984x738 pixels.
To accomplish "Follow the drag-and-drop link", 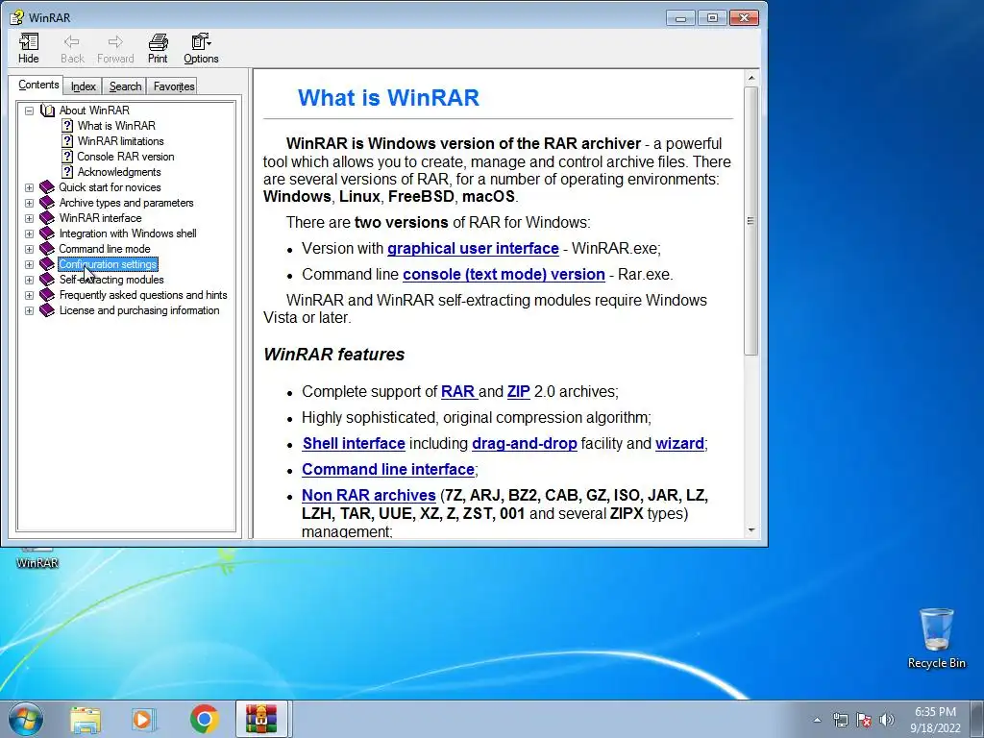I will pyautogui.click(x=525, y=443).
